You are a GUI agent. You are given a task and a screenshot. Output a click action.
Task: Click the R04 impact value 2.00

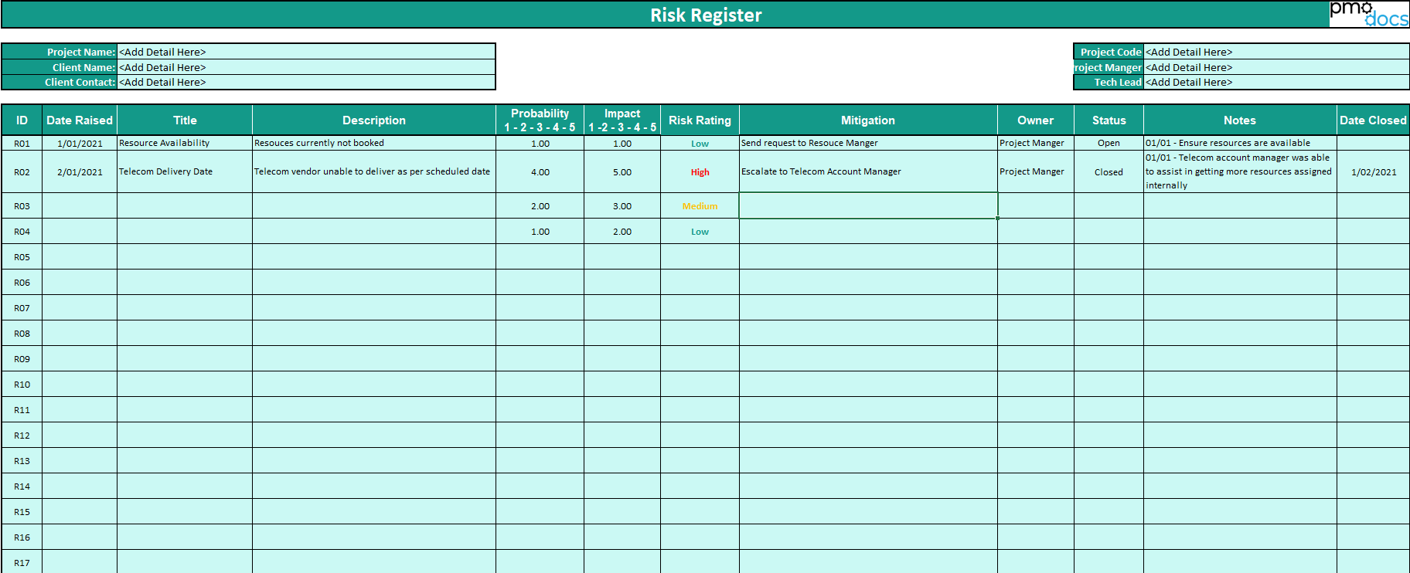pos(622,231)
